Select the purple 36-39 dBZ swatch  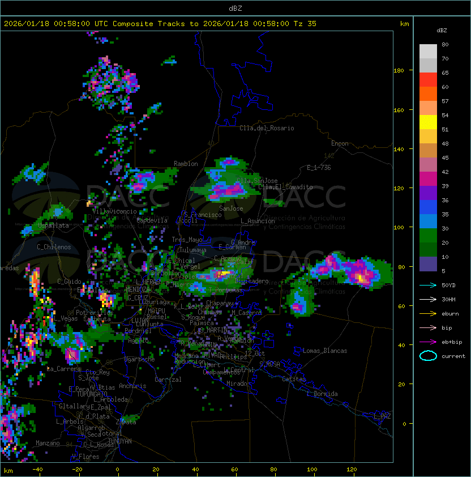tap(428, 193)
